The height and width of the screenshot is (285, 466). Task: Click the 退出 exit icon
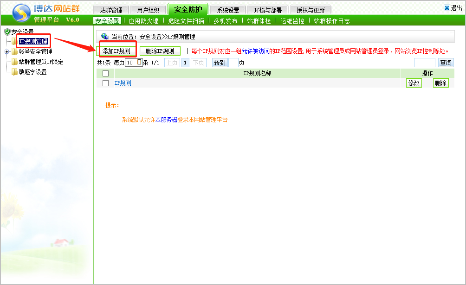[x=447, y=8]
